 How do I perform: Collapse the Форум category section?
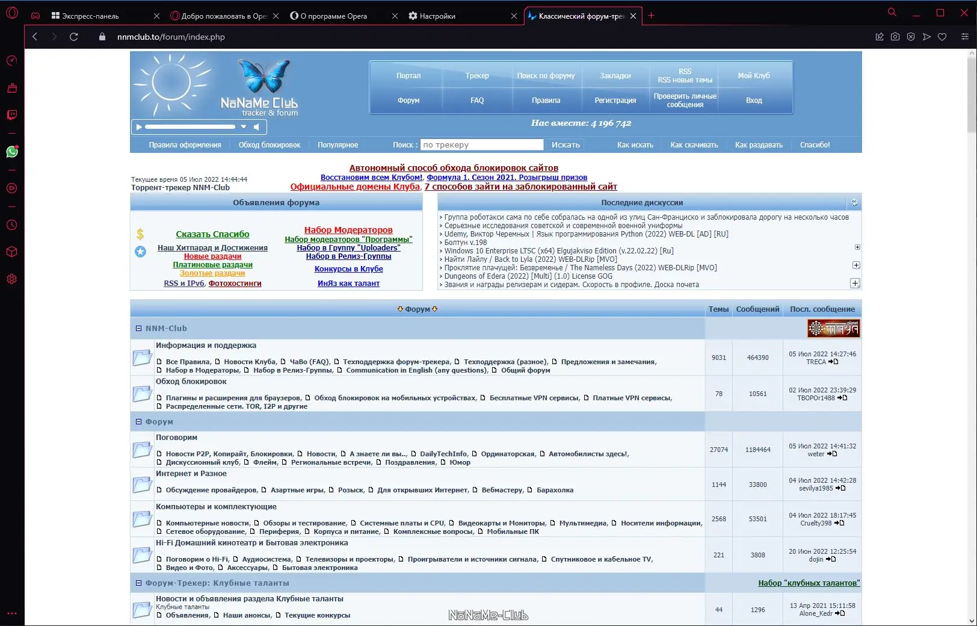click(138, 422)
